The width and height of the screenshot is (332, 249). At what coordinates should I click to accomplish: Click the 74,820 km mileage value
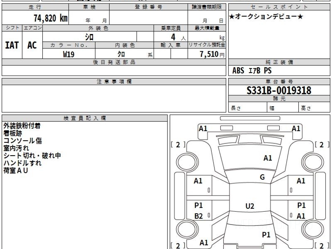[x=51, y=19]
